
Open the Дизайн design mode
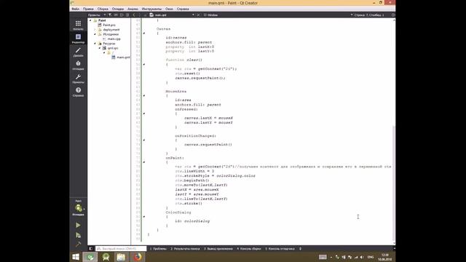[78, 52]
